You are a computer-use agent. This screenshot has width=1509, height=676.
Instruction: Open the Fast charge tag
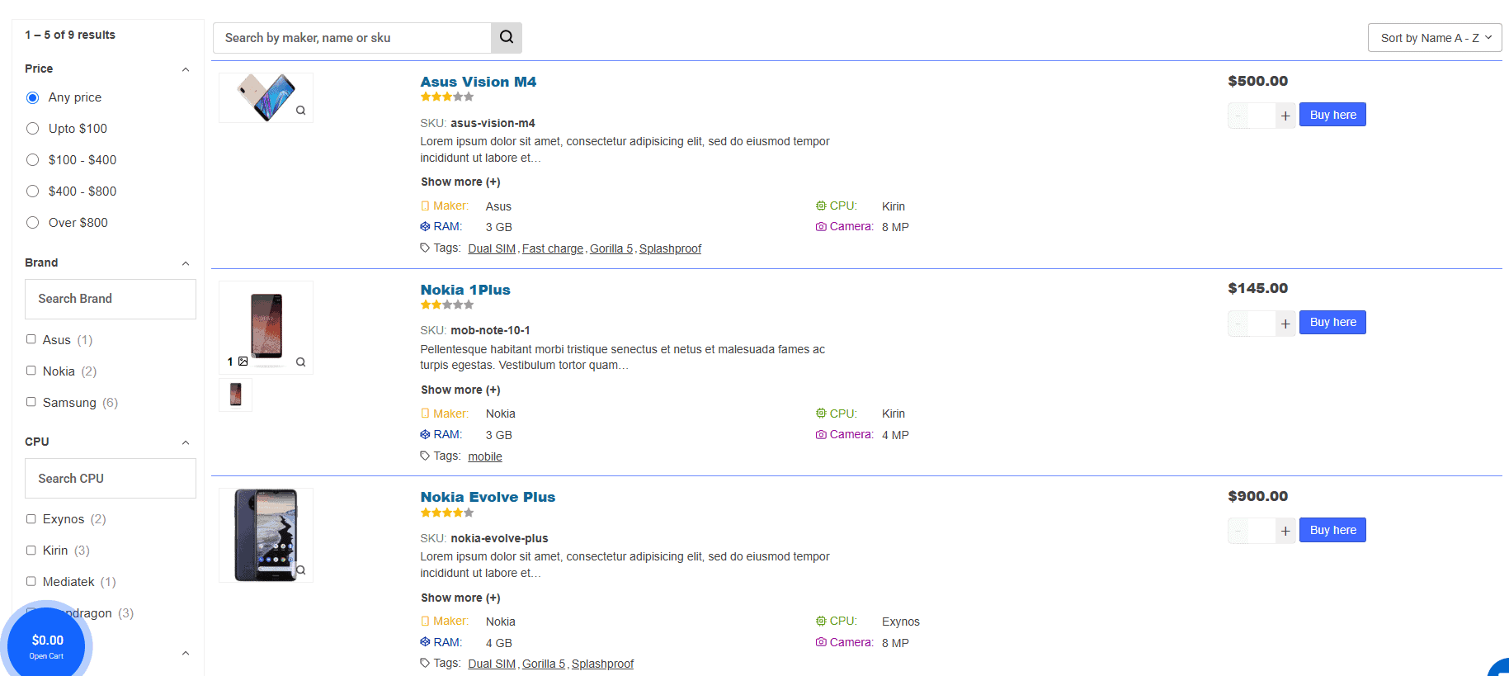[552, 248]
